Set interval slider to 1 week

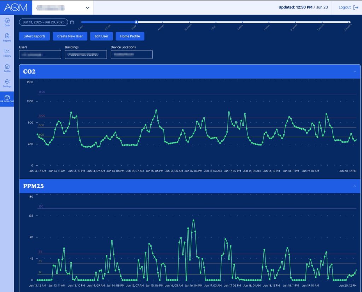[269, 22]
